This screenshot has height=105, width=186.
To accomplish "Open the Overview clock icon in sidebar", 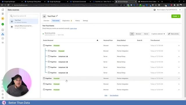I will tap(3, 30).
